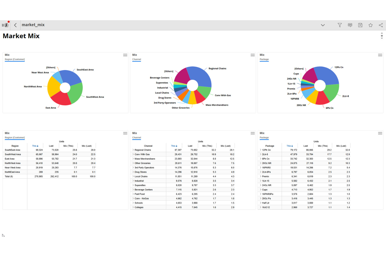Mark dashboard as favorite with star icon
The image size is (386, 257).
click(370, 25)
